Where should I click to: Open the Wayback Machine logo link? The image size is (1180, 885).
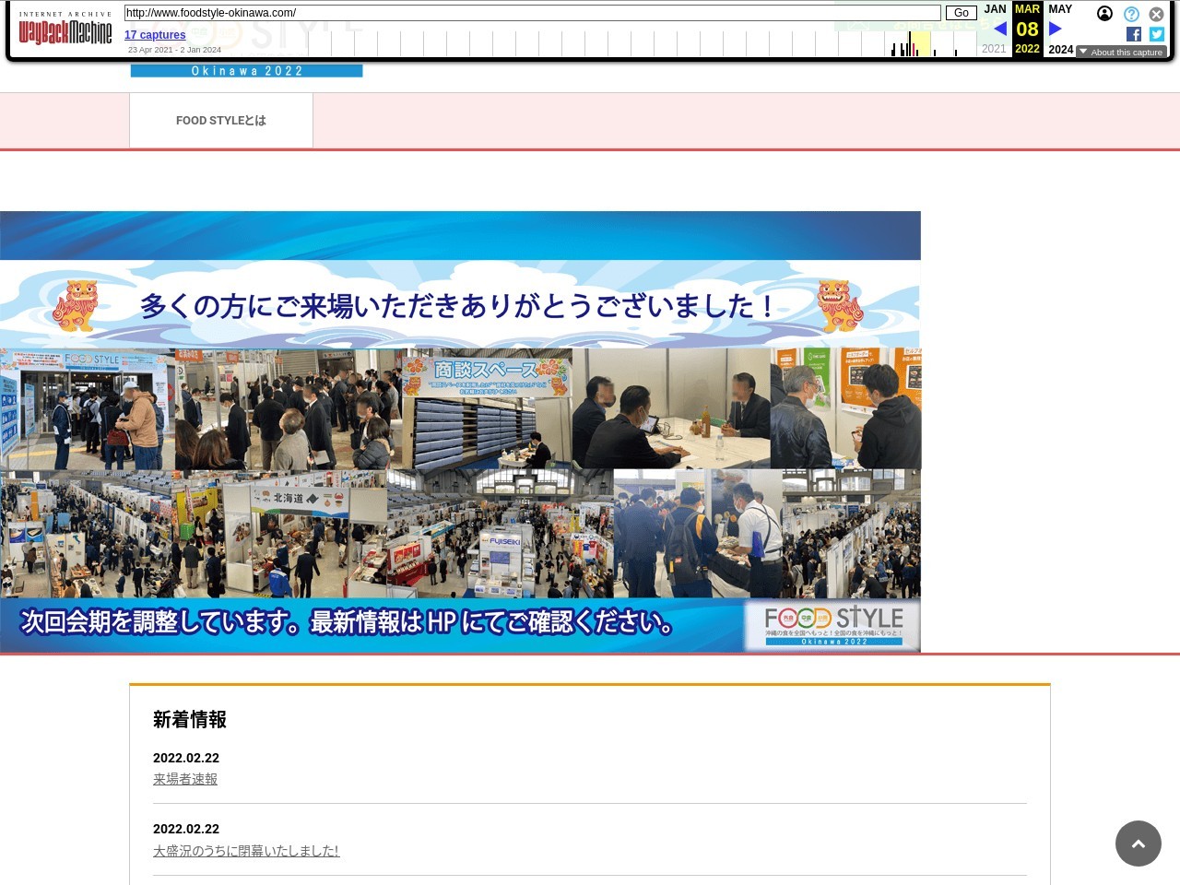coord(65,29)
